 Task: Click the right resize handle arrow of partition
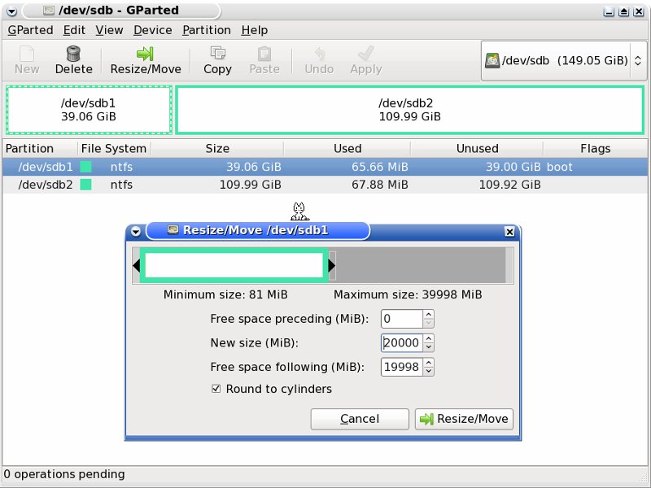coord(331,265)
